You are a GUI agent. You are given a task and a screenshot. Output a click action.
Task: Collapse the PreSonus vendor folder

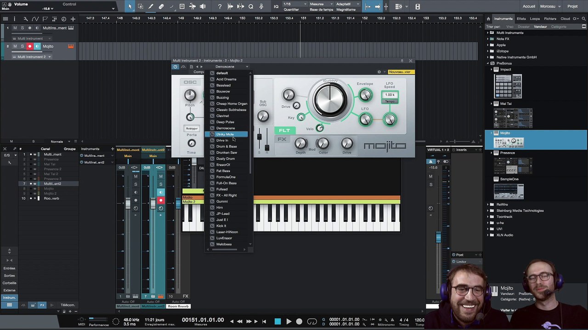(488, 63)
